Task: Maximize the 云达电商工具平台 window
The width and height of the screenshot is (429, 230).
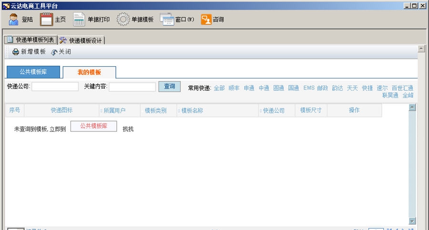Action: (415, 6)
